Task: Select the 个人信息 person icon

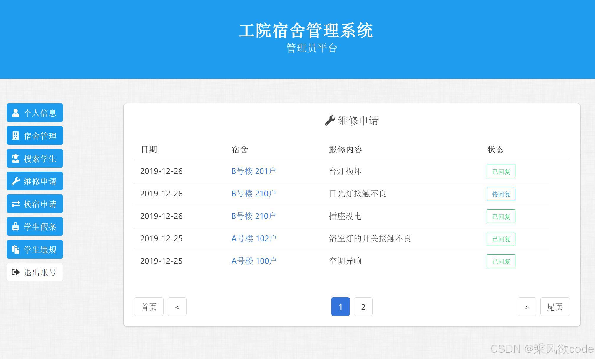Action: click(x=15, y=113)
